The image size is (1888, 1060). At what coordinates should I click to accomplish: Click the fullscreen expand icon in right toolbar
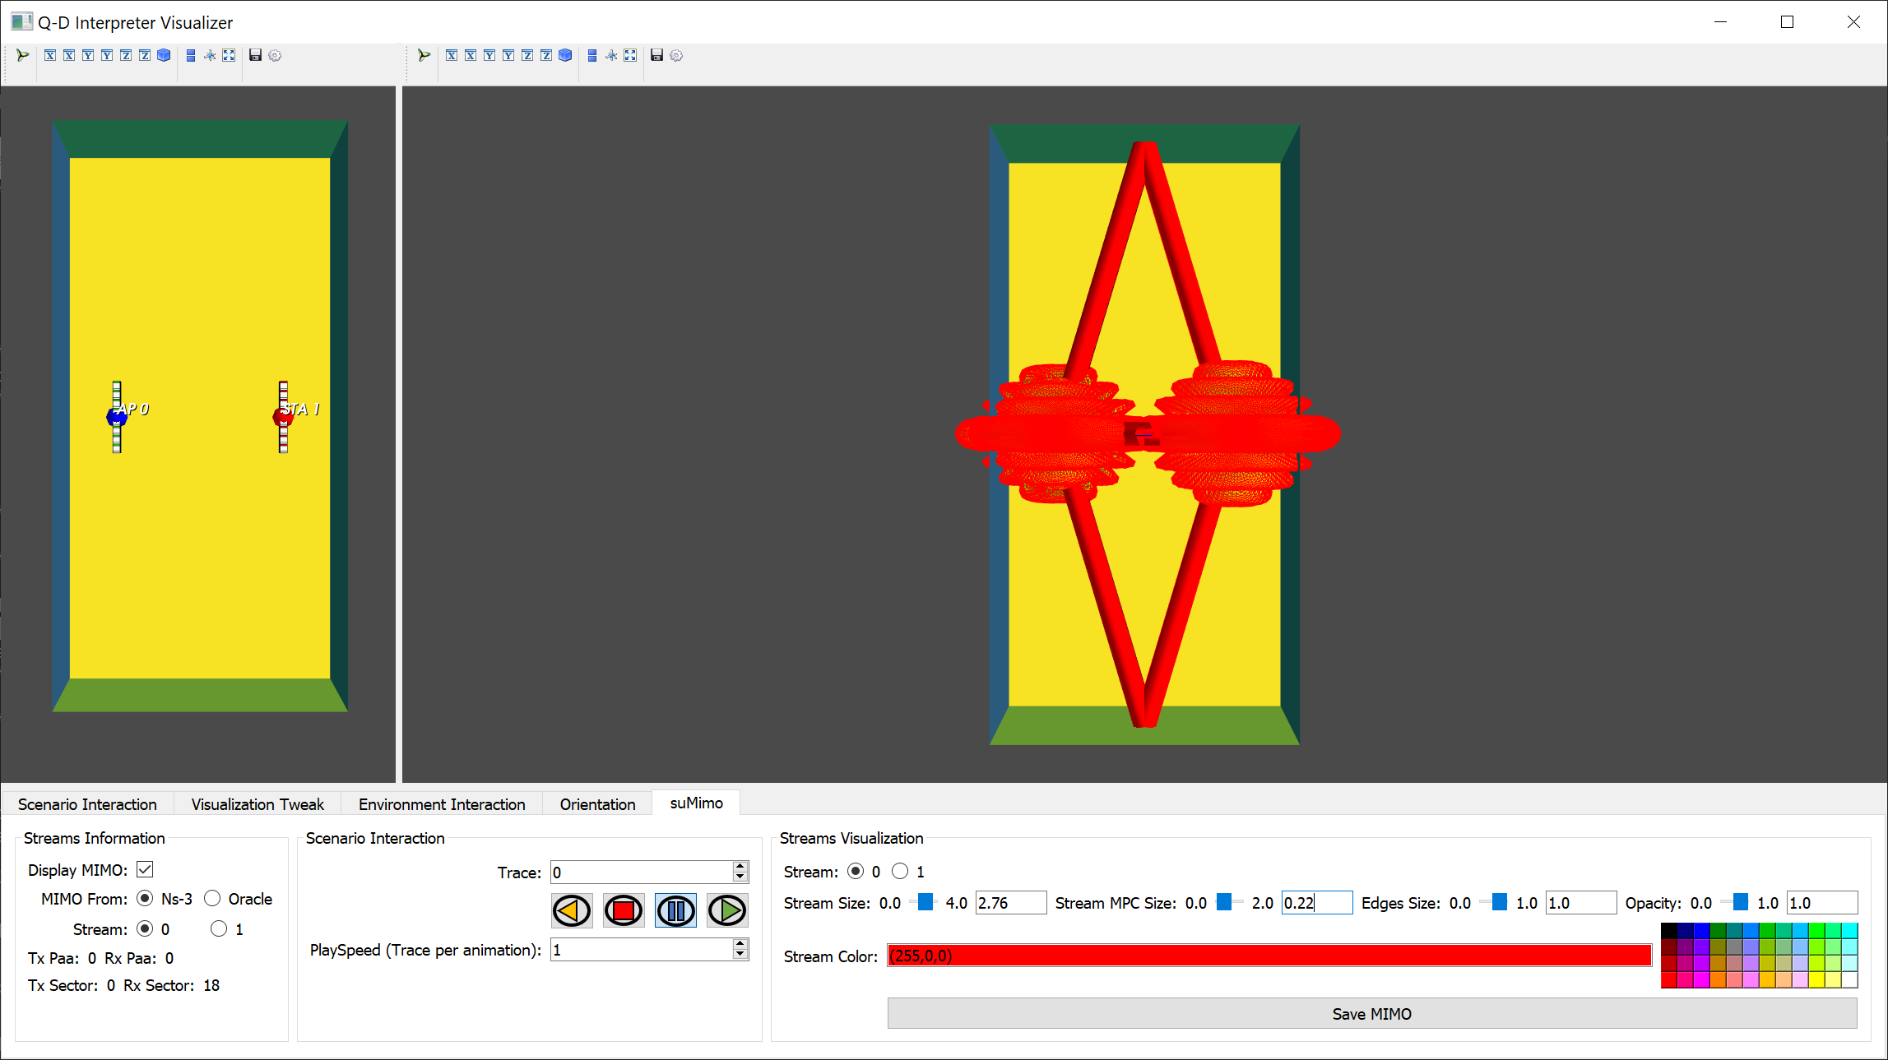630,55
